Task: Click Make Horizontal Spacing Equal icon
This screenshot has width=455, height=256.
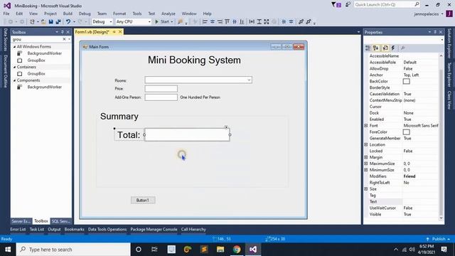Action: [x=284, y=21]
